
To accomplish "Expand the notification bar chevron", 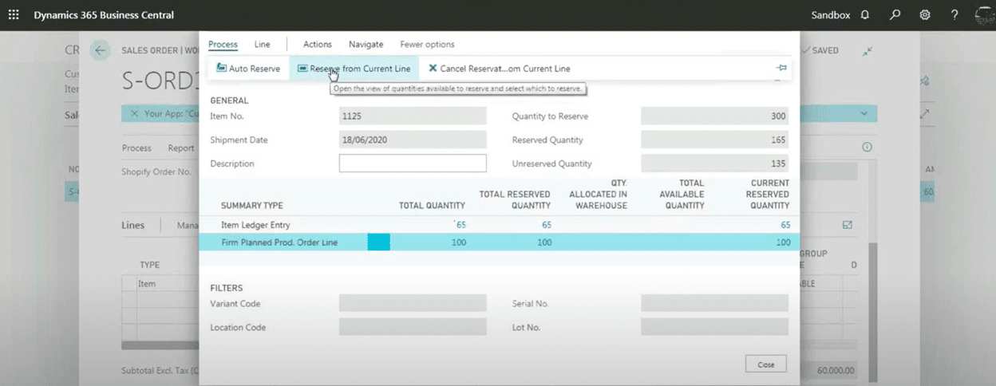I will pos(864,113).
